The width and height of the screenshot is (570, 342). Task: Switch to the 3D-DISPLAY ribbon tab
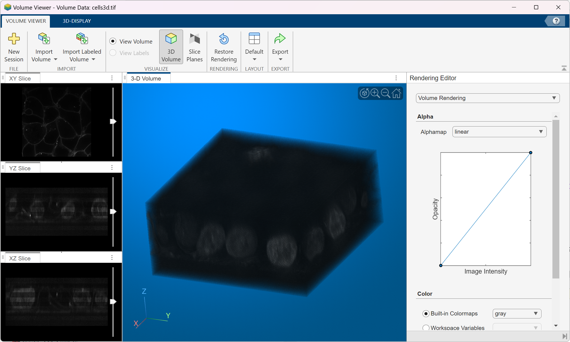(x=77, y=21)
